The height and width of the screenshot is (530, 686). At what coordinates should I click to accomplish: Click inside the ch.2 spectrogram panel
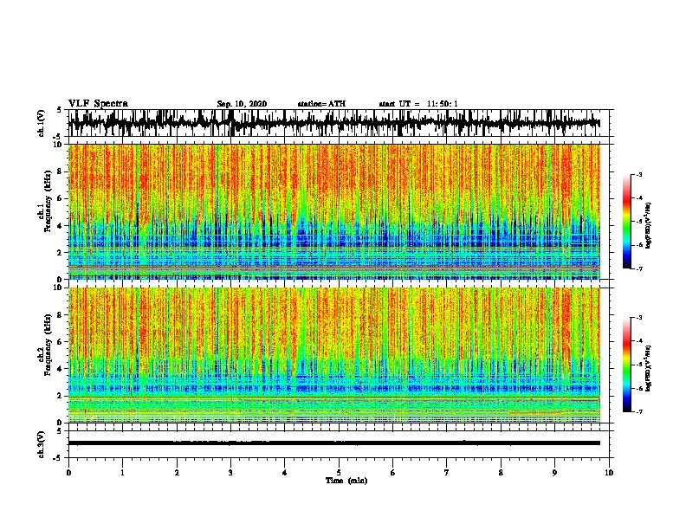click(x=334, y=355)
